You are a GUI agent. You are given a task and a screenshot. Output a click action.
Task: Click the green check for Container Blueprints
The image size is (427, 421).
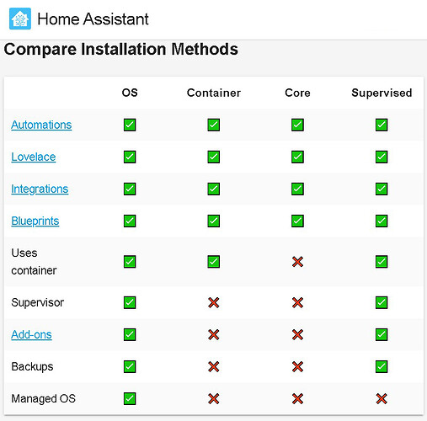tap(214, 221)
